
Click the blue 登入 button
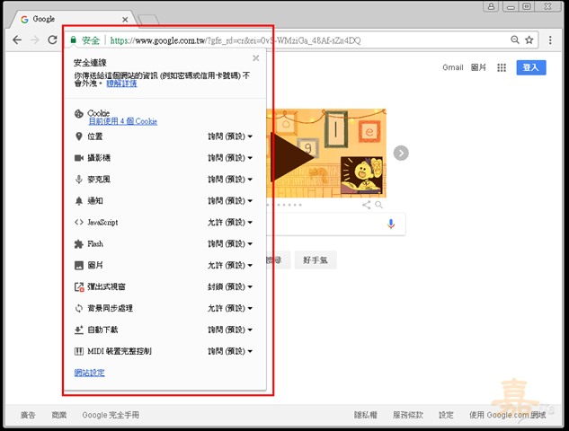pos(531,67)
